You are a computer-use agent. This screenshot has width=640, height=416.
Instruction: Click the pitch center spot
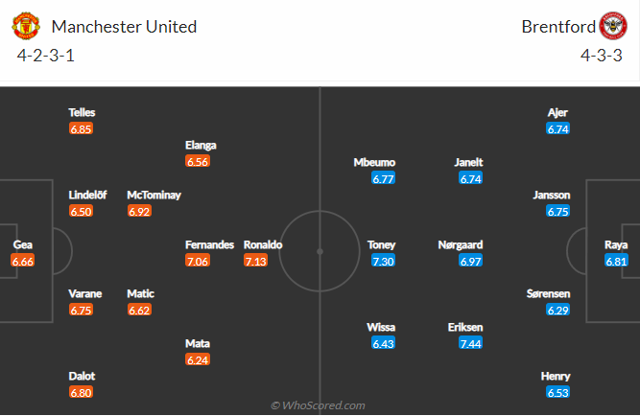pyautogui.click(x=320, y=252)
